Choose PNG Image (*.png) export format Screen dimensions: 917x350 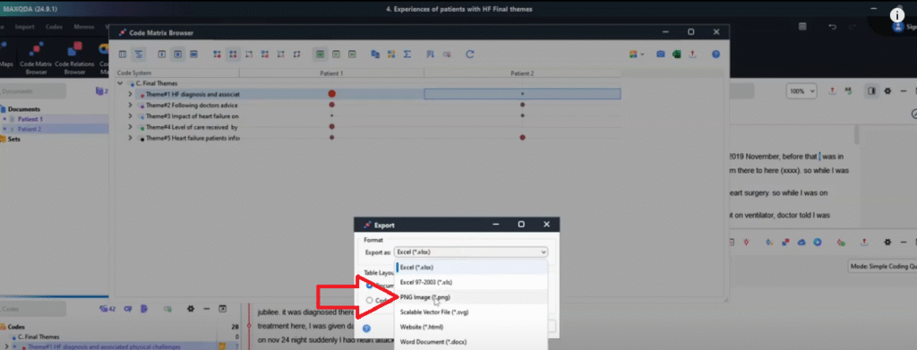point(425,297)
